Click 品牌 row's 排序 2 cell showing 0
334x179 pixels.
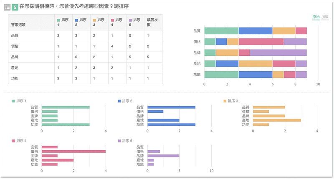coord(81,57)
